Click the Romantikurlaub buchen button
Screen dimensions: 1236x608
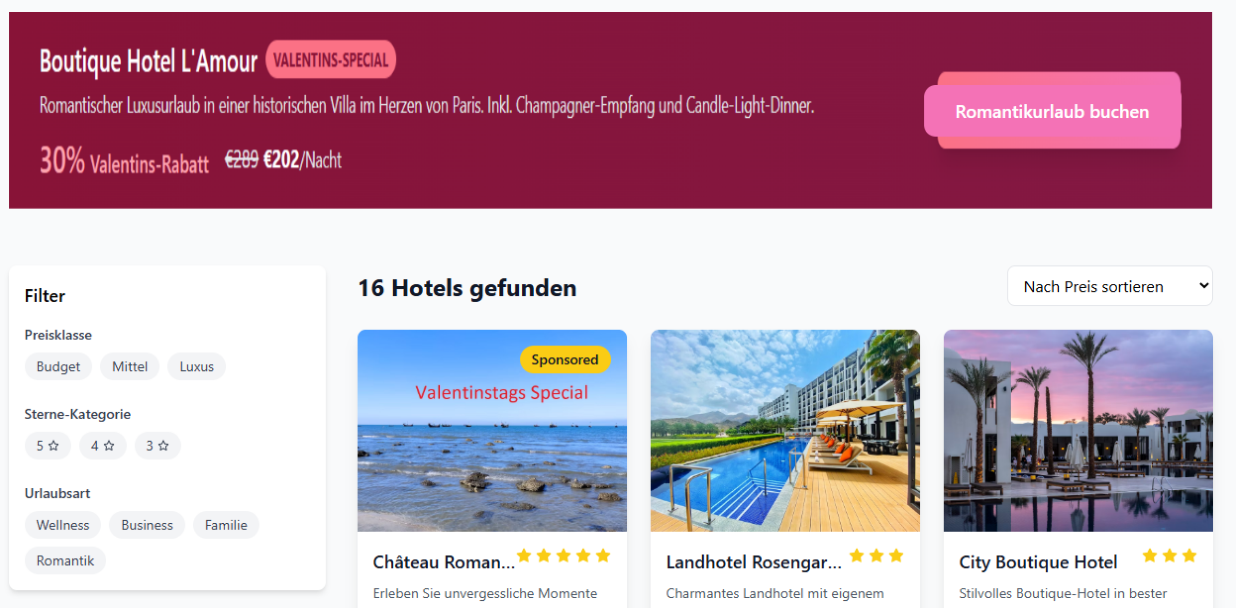pos(1052,111)
